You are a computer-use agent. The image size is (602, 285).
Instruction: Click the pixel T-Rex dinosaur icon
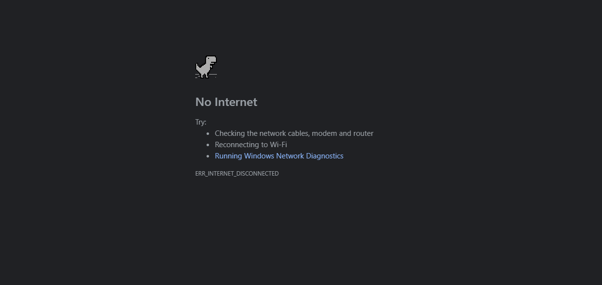(x=206, y=67)
